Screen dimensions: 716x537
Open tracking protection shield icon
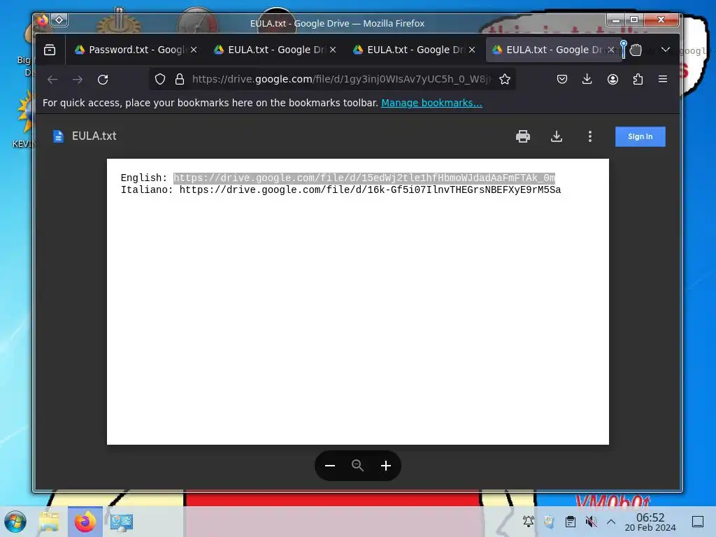[x=160, y=80]
